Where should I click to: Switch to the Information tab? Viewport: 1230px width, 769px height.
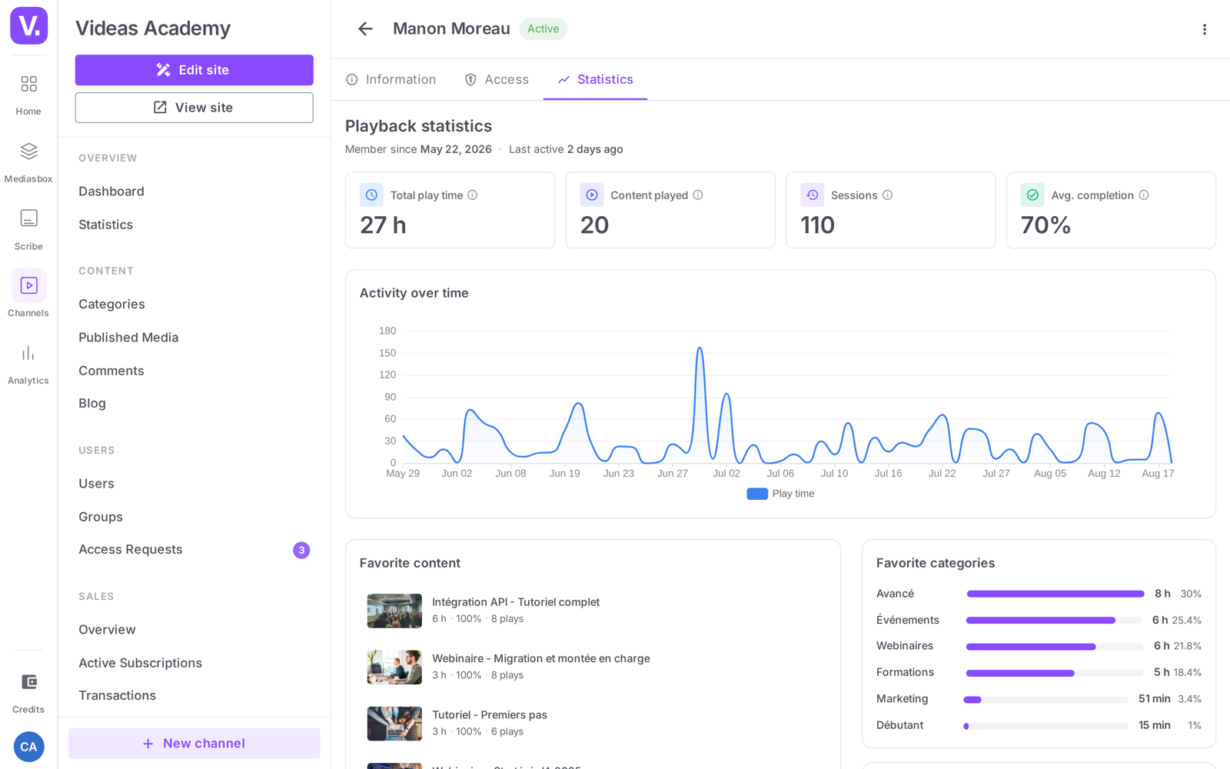tap(391, 80)
